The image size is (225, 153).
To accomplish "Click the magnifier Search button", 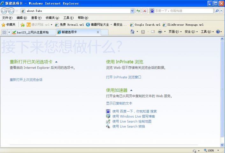I will [x=217, y=11].
